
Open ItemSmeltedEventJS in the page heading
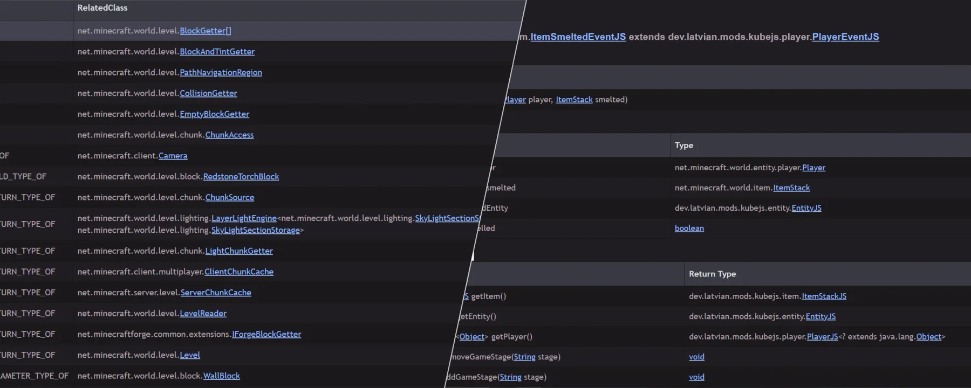pyautogui.click(x=578, y=37)
